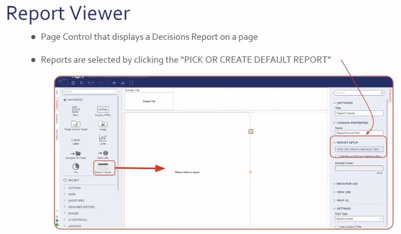Expand the VIEW (18) section

coord(334,192)
